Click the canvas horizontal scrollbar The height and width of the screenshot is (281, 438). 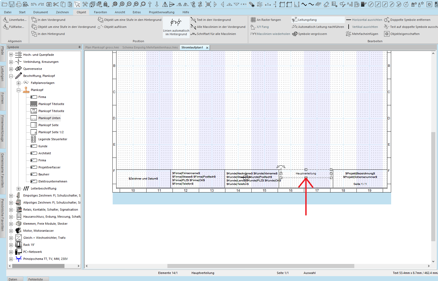[261, 266]
